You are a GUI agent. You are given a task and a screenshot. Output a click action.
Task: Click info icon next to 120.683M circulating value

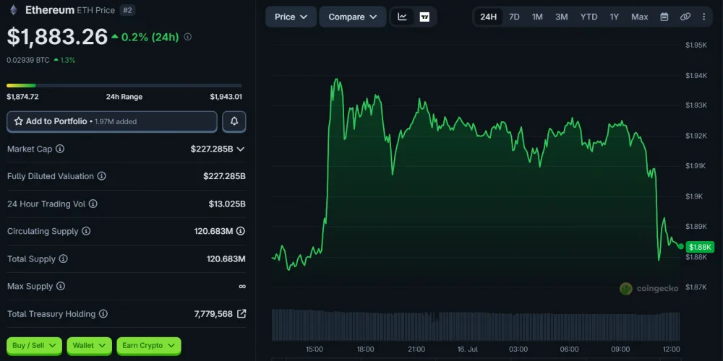pyautogui.click(x=241, y=231)
